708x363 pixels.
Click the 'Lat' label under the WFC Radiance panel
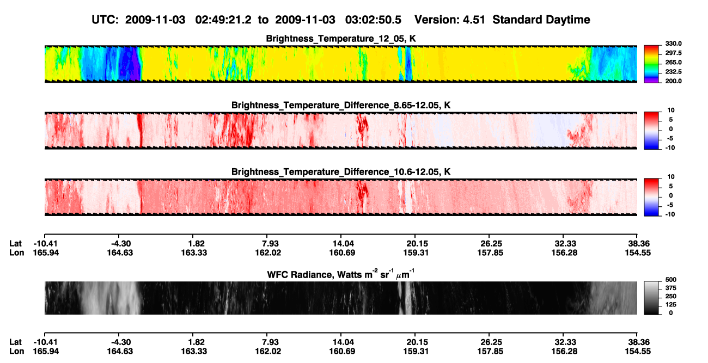tap(15, 342)
